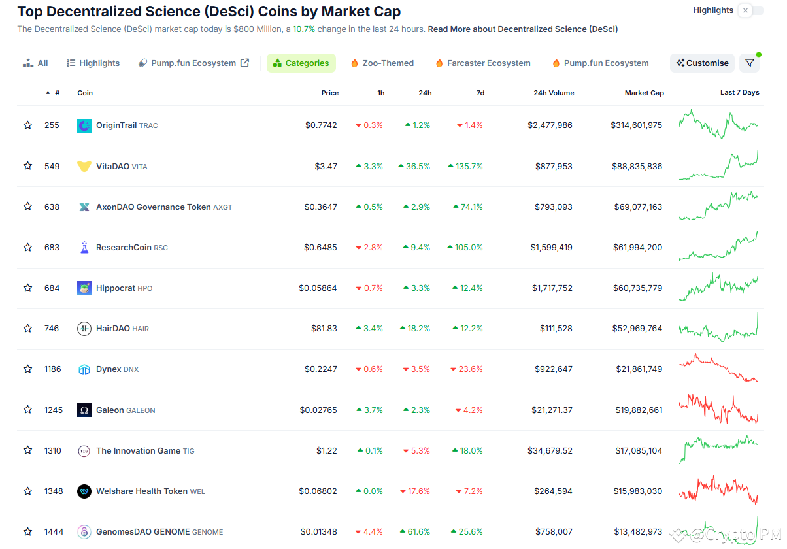Click the ResearchCoin flask icon
Viewport: 787px width, 549px height.
coord(84,248)
